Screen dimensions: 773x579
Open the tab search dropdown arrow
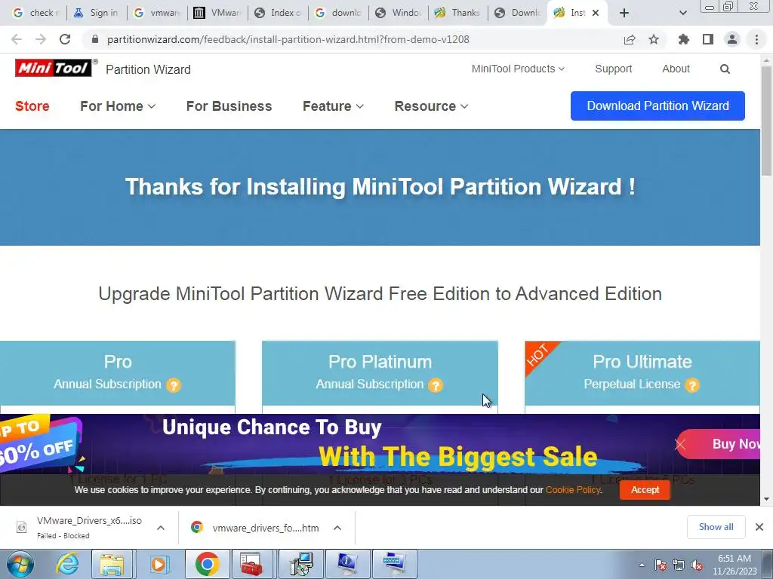click(682, 13)
